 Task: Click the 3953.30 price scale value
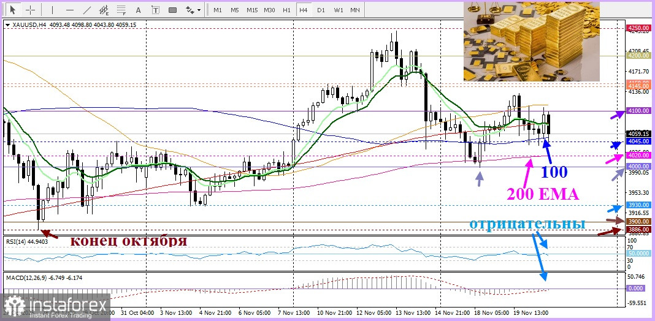(638, 193)
